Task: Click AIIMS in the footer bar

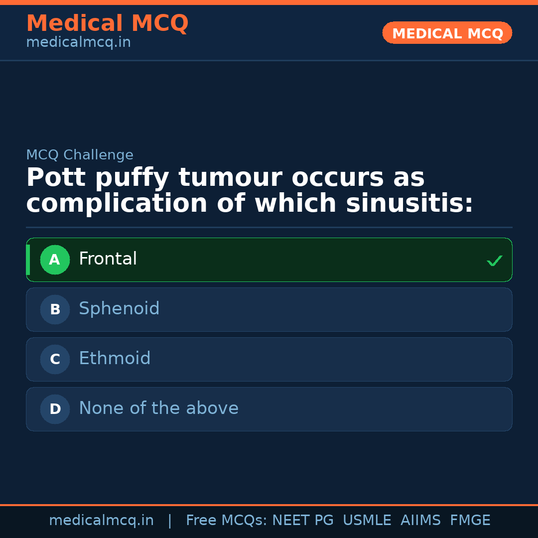Action: (421, 520)
